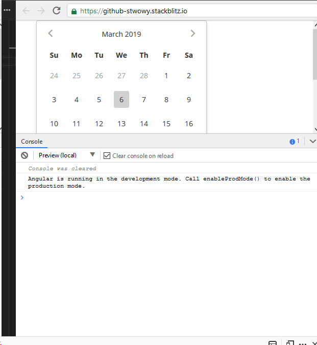Select March 12 in the calendar
The image size is (317, 345).
click(99, 124)
